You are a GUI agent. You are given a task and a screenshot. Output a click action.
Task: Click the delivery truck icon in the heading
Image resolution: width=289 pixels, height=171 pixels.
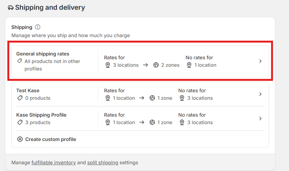pyautogui.click(x=11, y=7)
